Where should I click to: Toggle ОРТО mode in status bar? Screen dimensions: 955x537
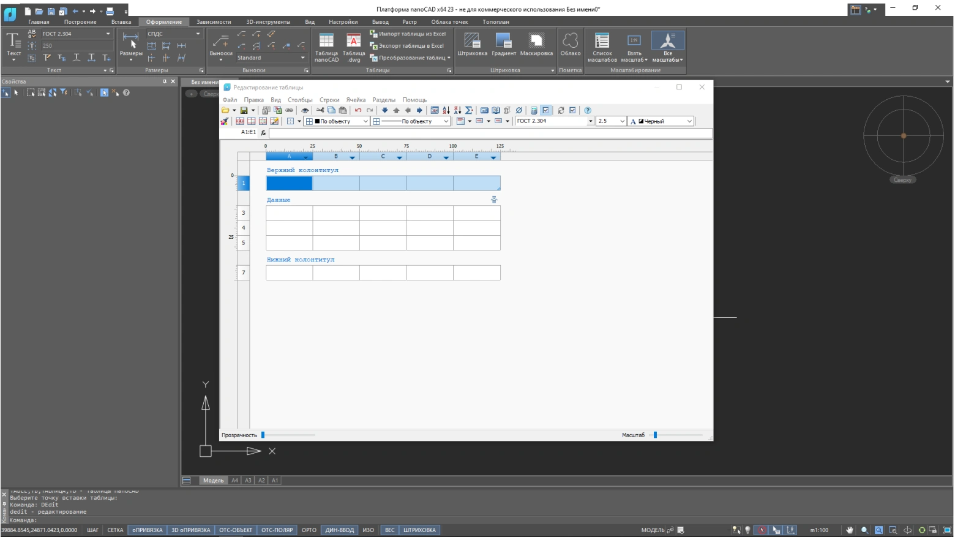click(x=309, y=530)
